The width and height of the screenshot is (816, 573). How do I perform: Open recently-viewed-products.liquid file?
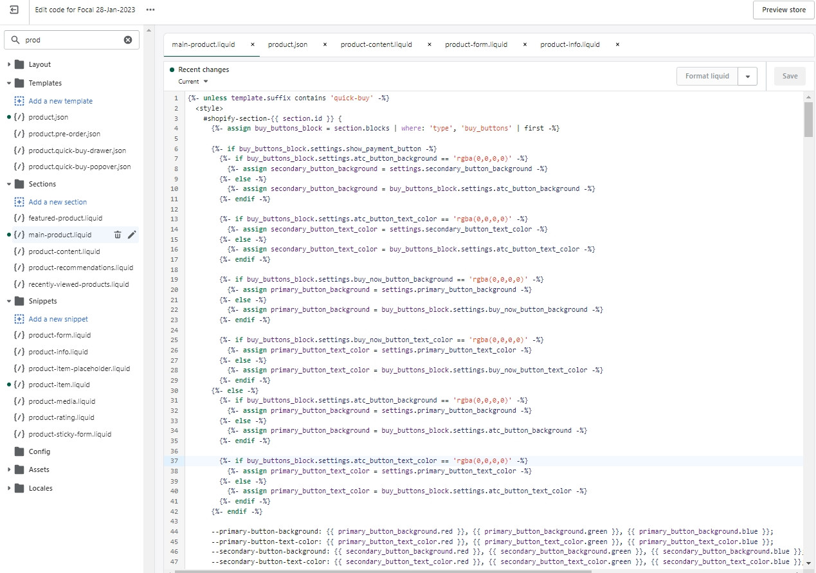click(x=78, y=284)
